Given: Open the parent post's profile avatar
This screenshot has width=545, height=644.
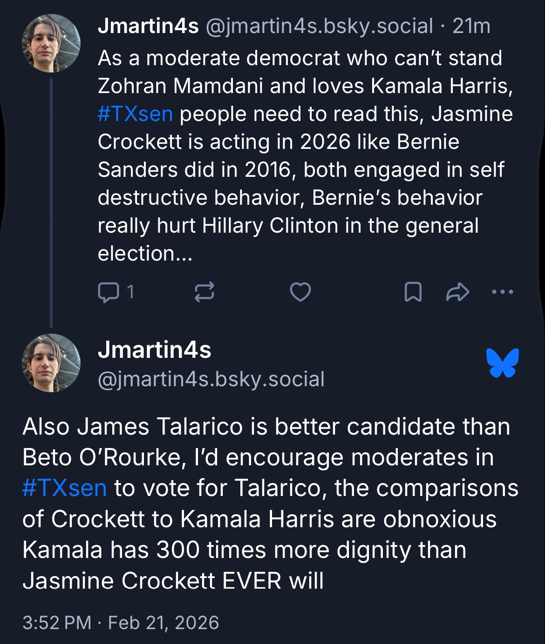Looking at the screenshot, I should point(51,43).
